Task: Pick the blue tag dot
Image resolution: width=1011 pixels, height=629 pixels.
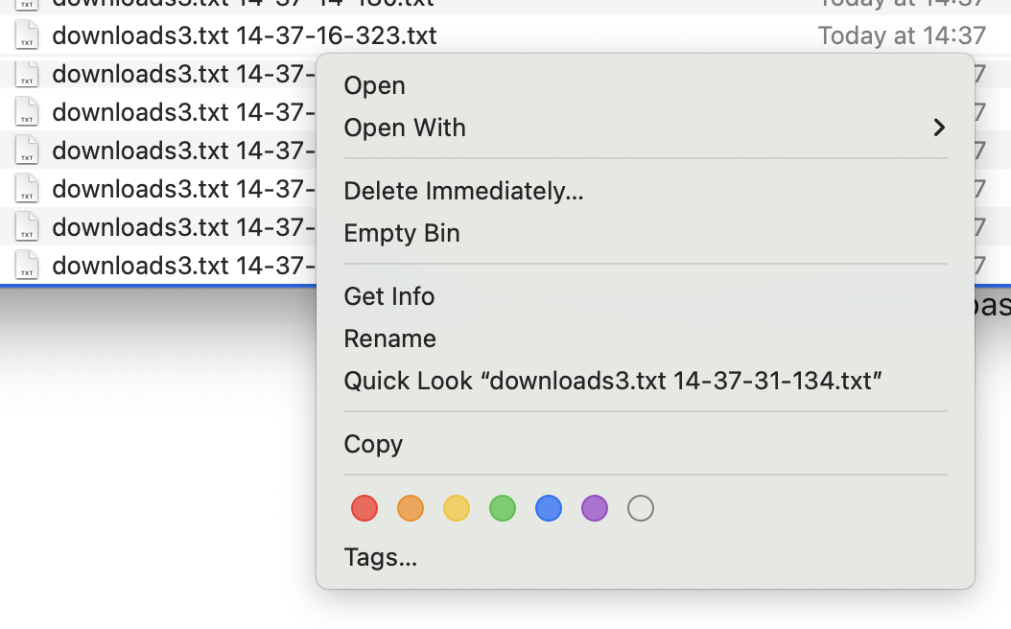Action: point(549,508)
